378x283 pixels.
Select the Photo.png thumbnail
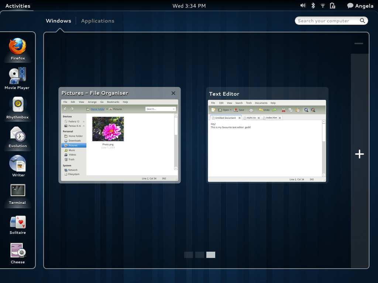[x=108, y=129]
